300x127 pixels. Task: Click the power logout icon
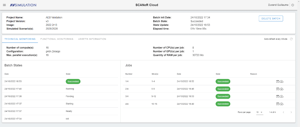[x=293, y=5]
